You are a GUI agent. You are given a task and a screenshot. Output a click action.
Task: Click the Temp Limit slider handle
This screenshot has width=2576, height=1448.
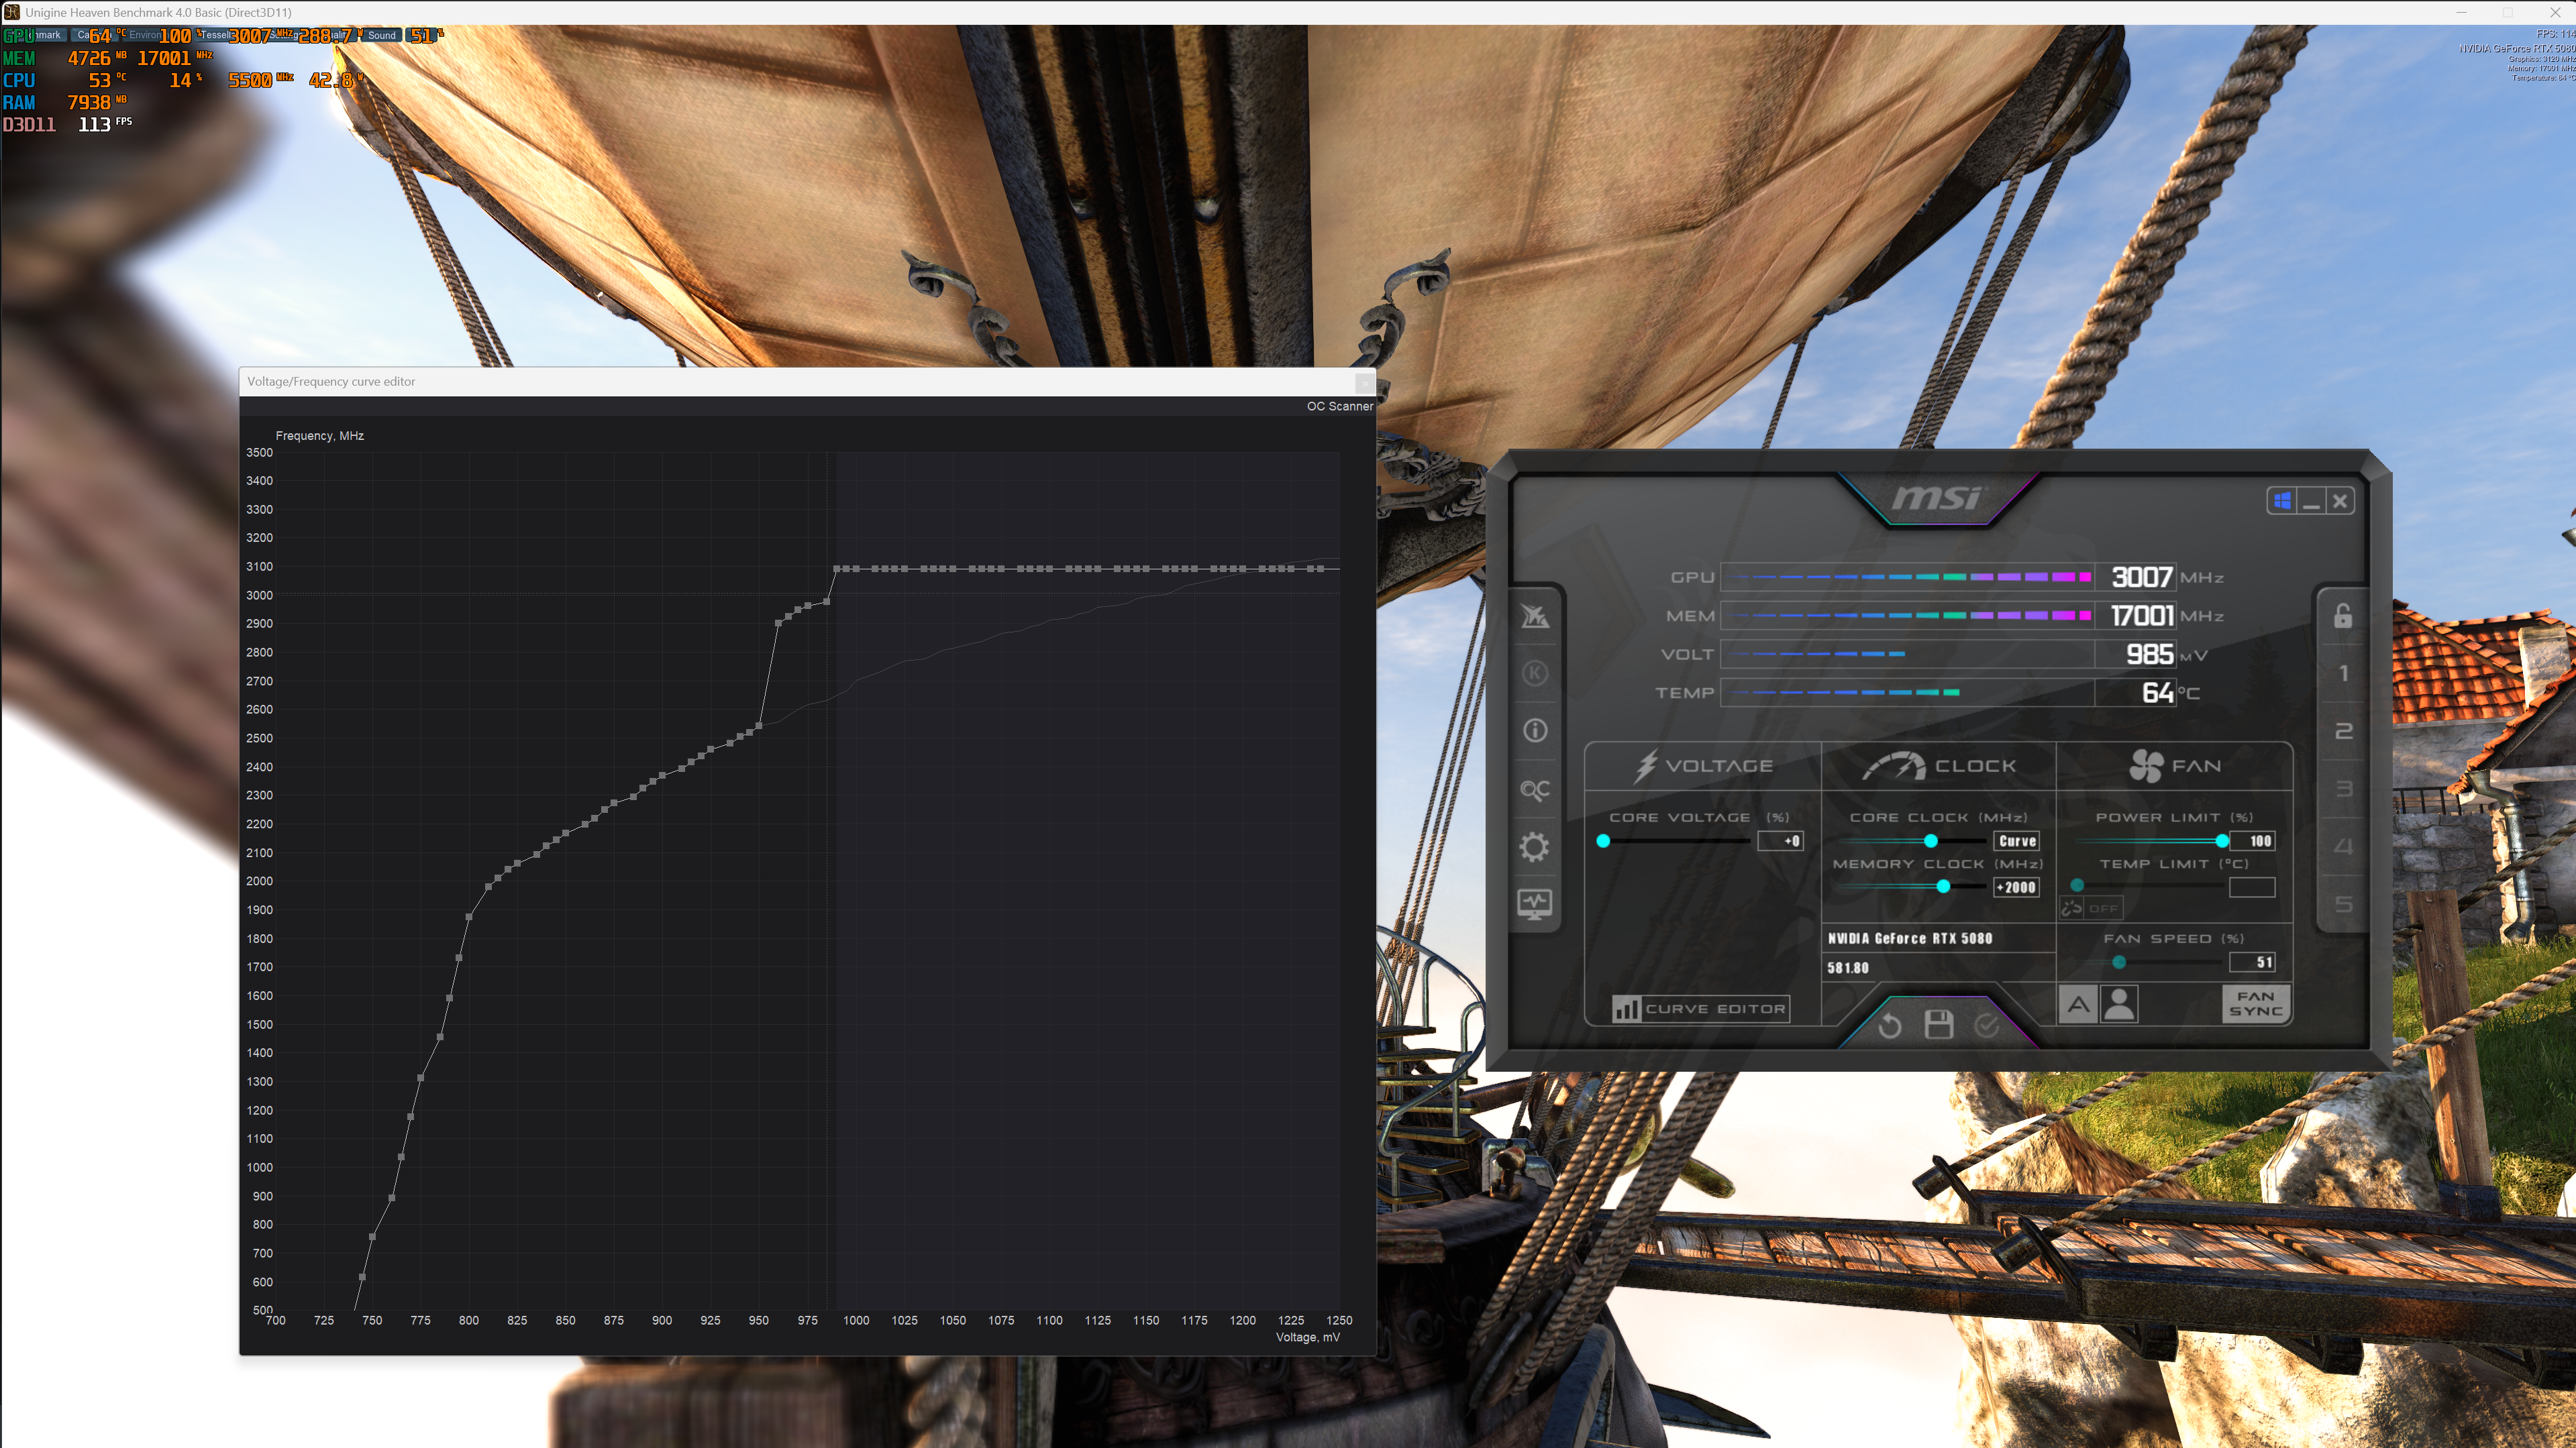pos(2077,885)
